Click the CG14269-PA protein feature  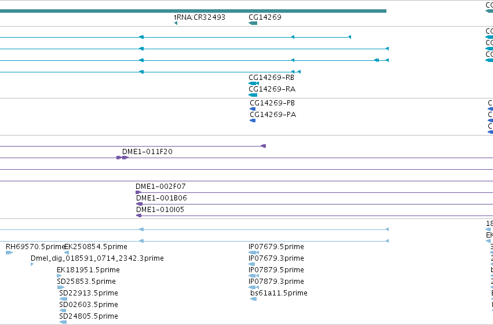click(x=253, y=120)
